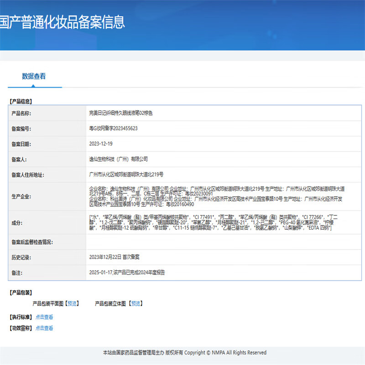Screen dimensions: 365x365
Task: Click the 国产普通化妆品备案信息 page title
Action: point(63,22)
